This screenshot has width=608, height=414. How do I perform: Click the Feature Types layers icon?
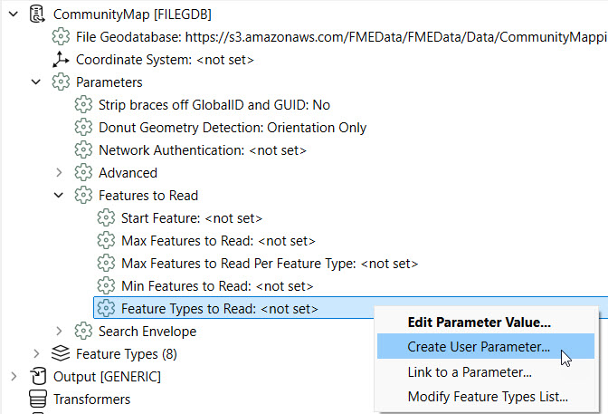[61, 353]
